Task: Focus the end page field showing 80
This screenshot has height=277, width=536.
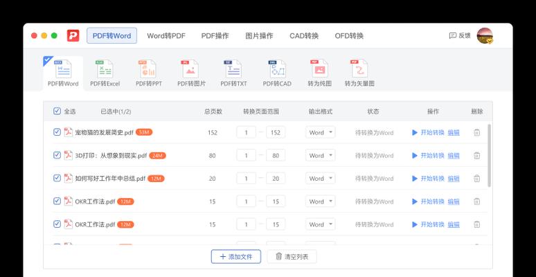Action: coord(276,155)
